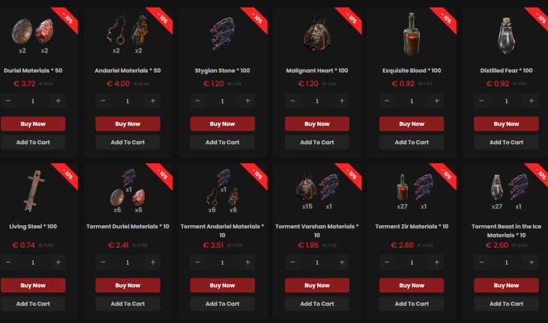Click the Living Steel item image
Screen dimensions: 548x323
click(34, 191)
